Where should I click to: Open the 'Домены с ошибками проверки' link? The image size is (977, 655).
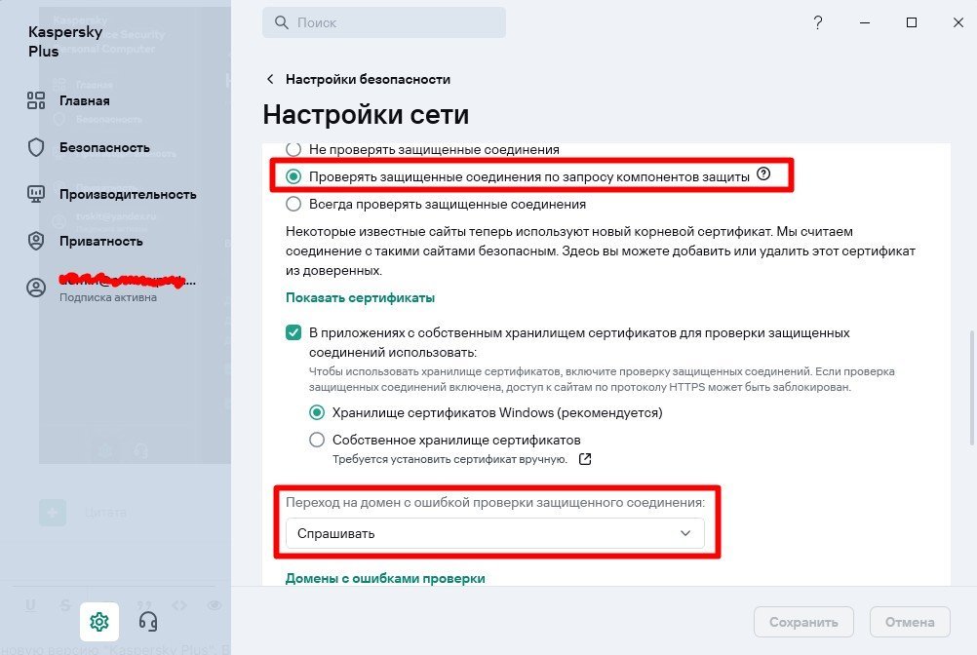click(x=385, y=578)
